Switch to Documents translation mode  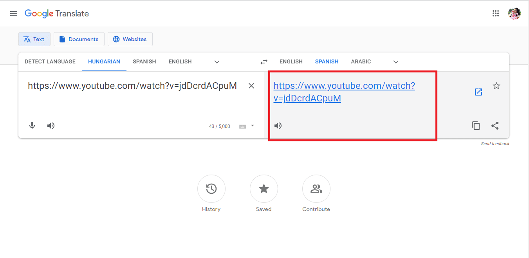click(x=79, y=39)
